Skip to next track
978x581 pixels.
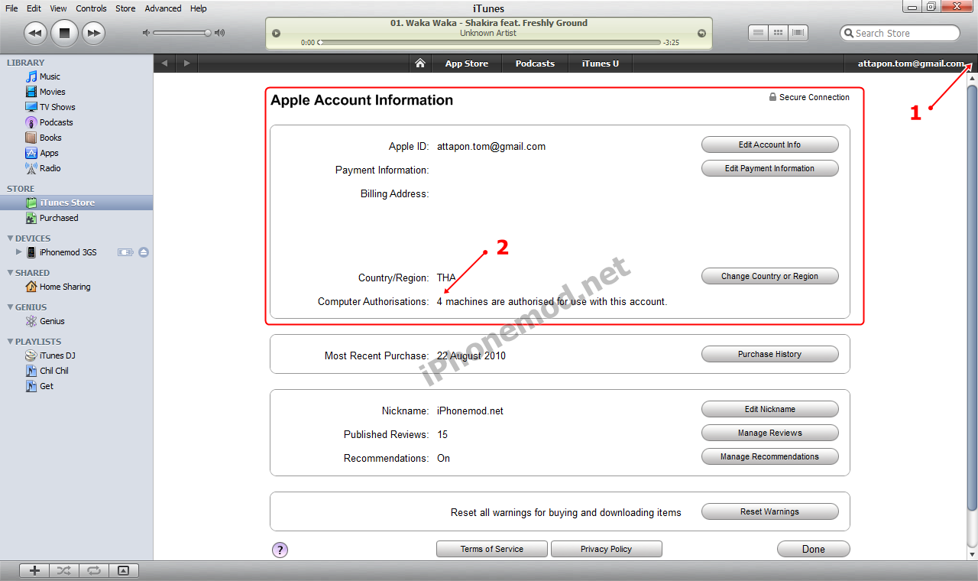93,33
